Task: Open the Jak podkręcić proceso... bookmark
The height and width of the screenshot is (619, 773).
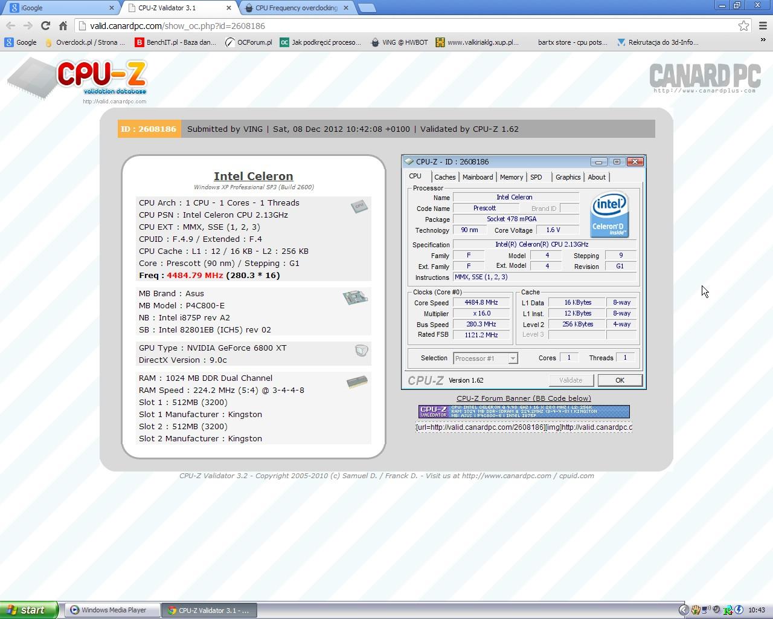Action: click(x=320, y=42)
